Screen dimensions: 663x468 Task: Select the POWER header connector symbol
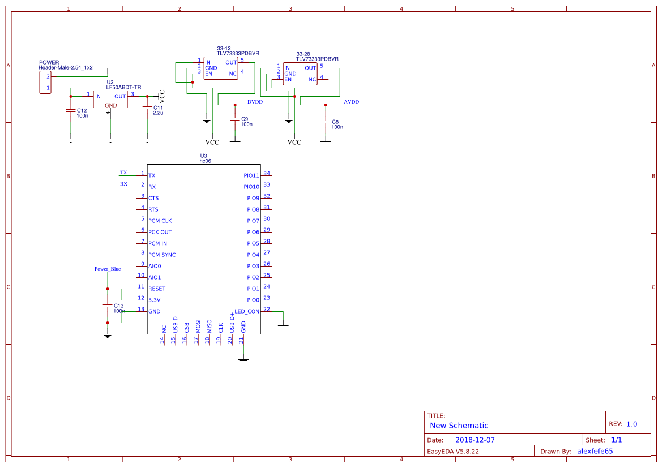pyautogui.click(x=46, y=82)
